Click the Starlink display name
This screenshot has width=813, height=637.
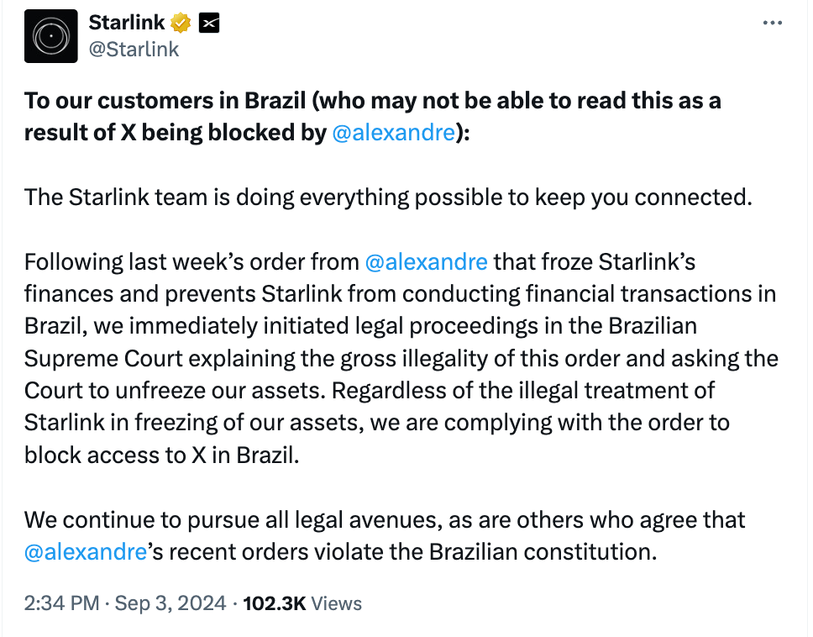tap(126, 24)
